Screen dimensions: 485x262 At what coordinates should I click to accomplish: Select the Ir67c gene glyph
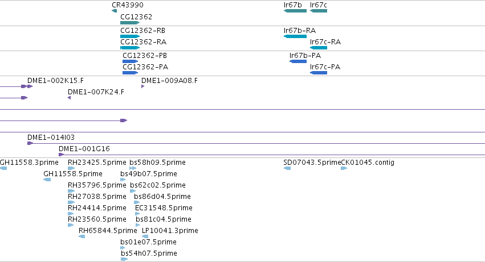(x=318, y=11)
